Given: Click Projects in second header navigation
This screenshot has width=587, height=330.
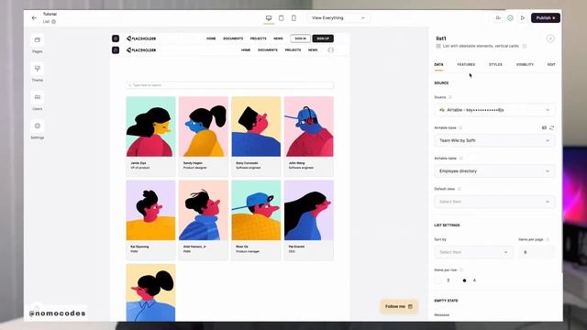Looking at the screenshot, I should [x=293, y=50].
